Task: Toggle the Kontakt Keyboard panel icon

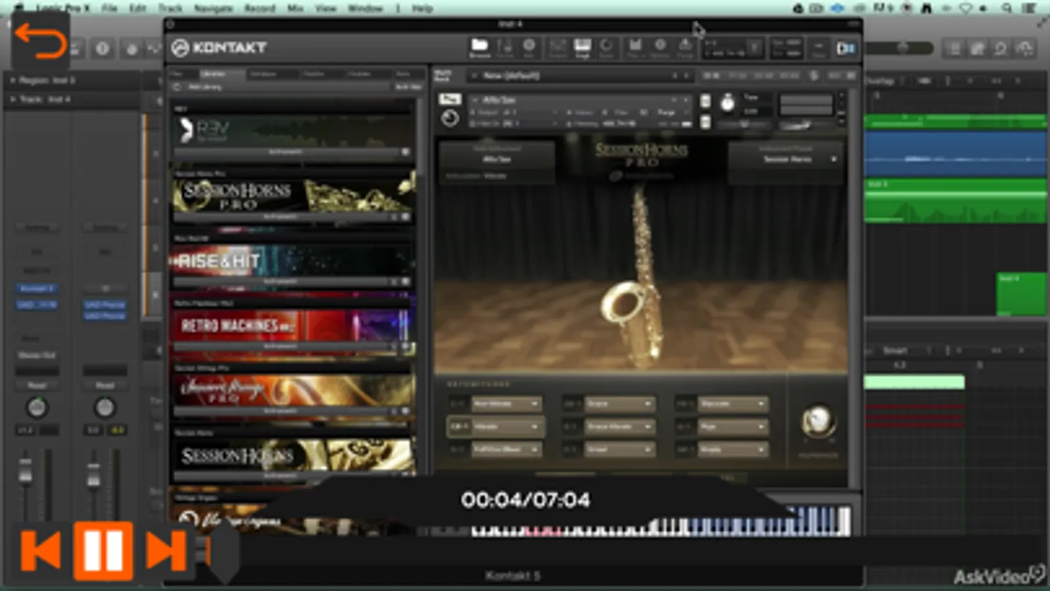Action: coord(582,47)
